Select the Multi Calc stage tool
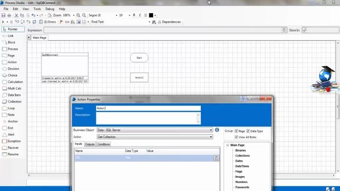Image resolution: width=340 pixels, height=191 pixels. click(x=12, y=89)
